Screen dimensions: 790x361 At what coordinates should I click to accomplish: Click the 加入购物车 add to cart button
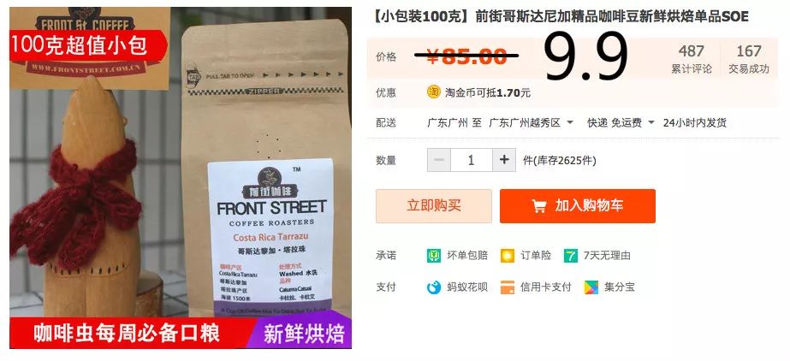coord(578,206)
